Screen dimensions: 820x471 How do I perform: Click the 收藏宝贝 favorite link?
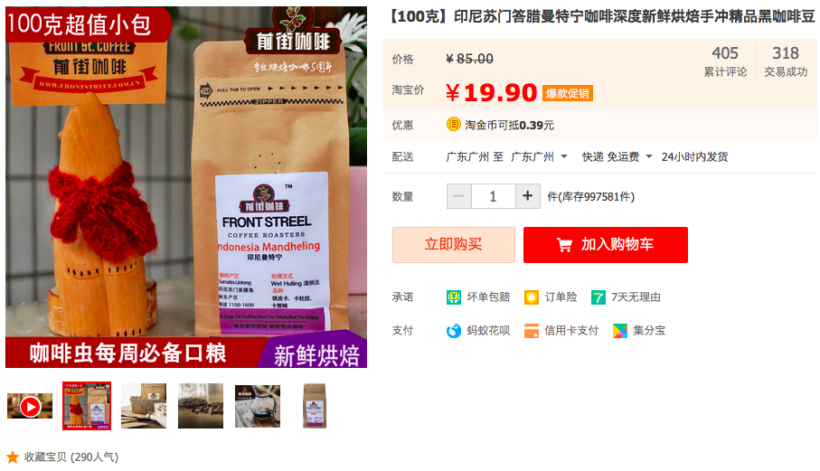tap(71, 457)
